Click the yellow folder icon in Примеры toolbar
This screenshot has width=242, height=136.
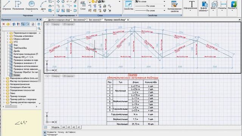coord(8,24)
